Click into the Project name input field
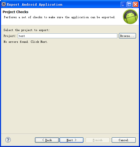The width and height of the screenshot is (140, 147). 67,36
